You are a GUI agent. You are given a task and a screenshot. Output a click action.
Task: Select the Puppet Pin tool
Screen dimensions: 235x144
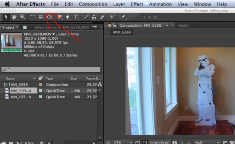(123, 17)
